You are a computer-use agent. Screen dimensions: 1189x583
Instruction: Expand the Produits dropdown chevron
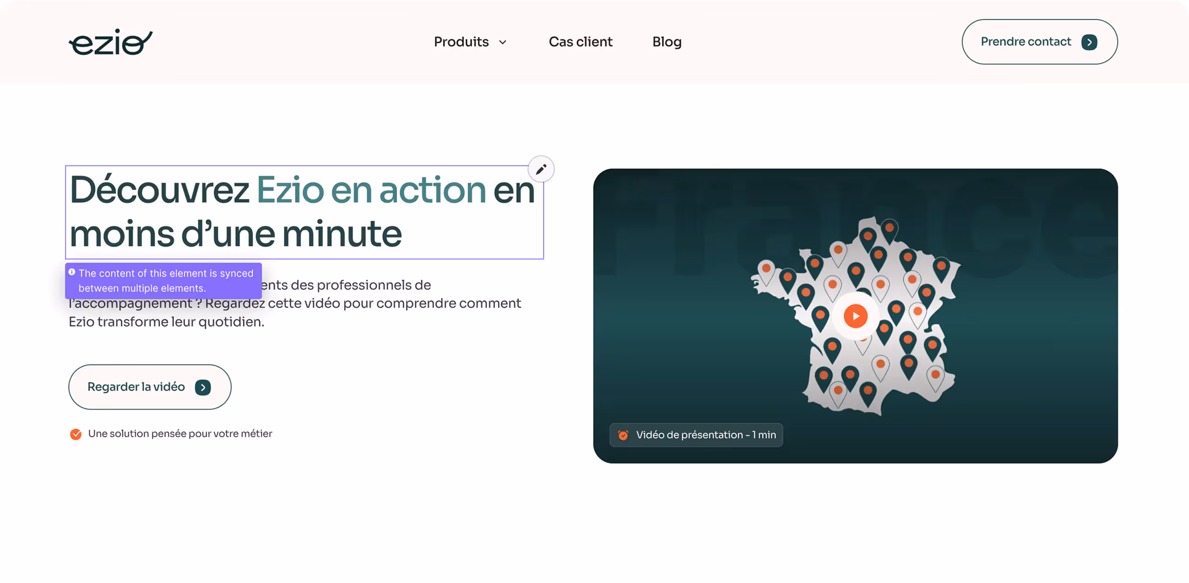tap(503, 42)
